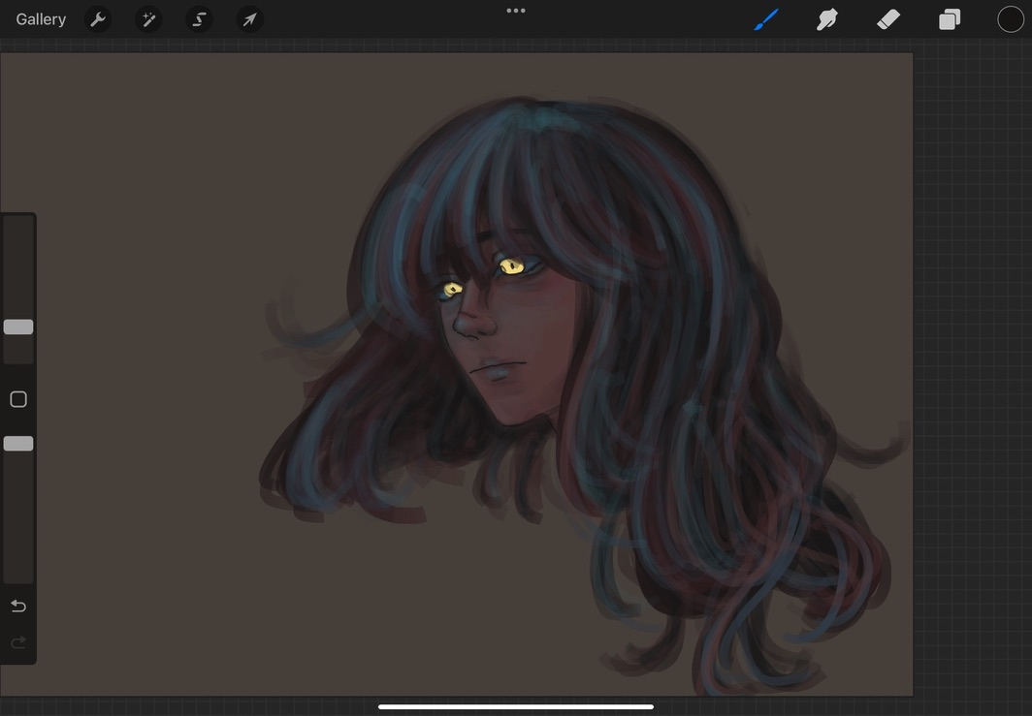This screenshot has width=1032, height=716.
Task: Open the Layers panel
Action: pos(949,19)
